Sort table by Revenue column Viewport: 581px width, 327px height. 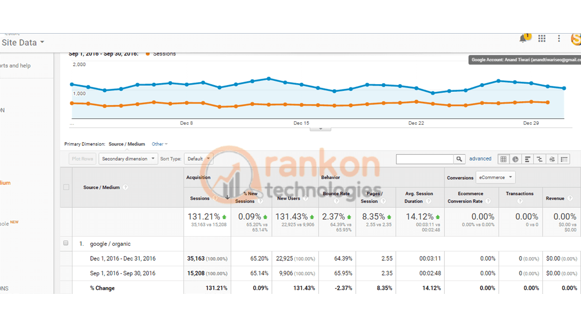555,198
